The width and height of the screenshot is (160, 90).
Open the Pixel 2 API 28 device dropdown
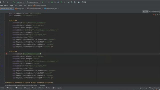[x=33, y=2]
